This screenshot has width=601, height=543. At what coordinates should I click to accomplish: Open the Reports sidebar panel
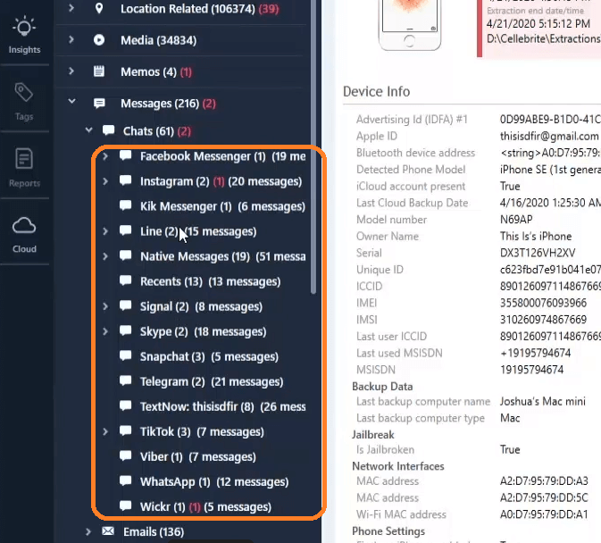(x=24, y=168)
